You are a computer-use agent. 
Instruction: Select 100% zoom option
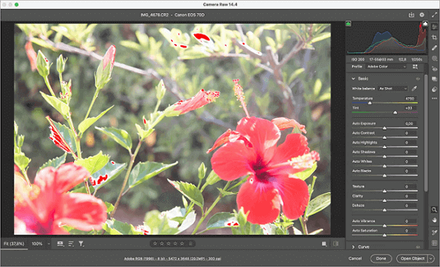click(37, 244)
